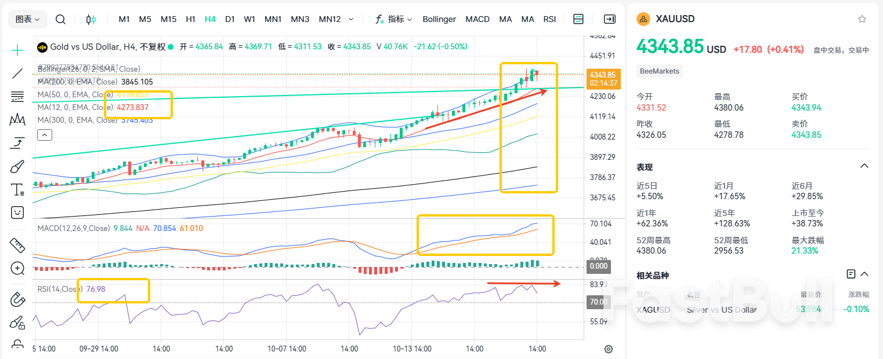The height and width of the screenshot is (359, 883).
Task: Click the zoom in magnifier tool
Action: [17, 268]
